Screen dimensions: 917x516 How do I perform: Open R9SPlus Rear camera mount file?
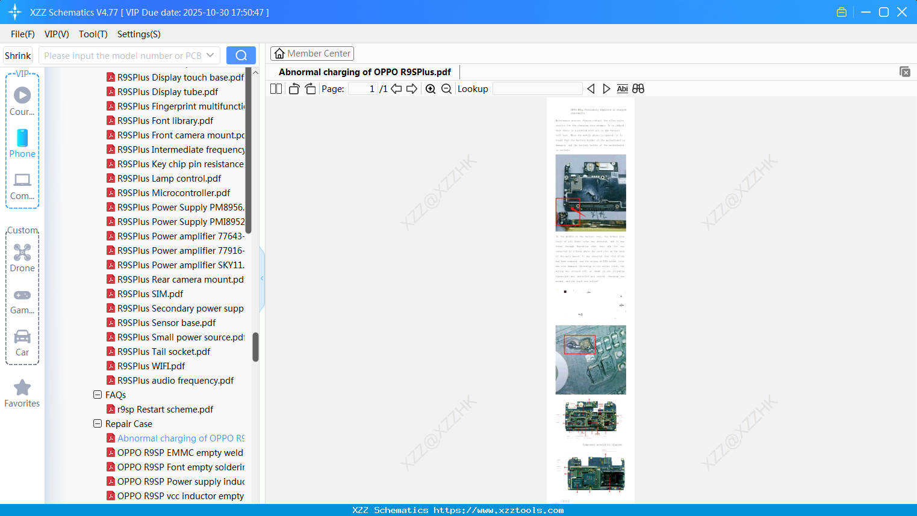point(181,280)
